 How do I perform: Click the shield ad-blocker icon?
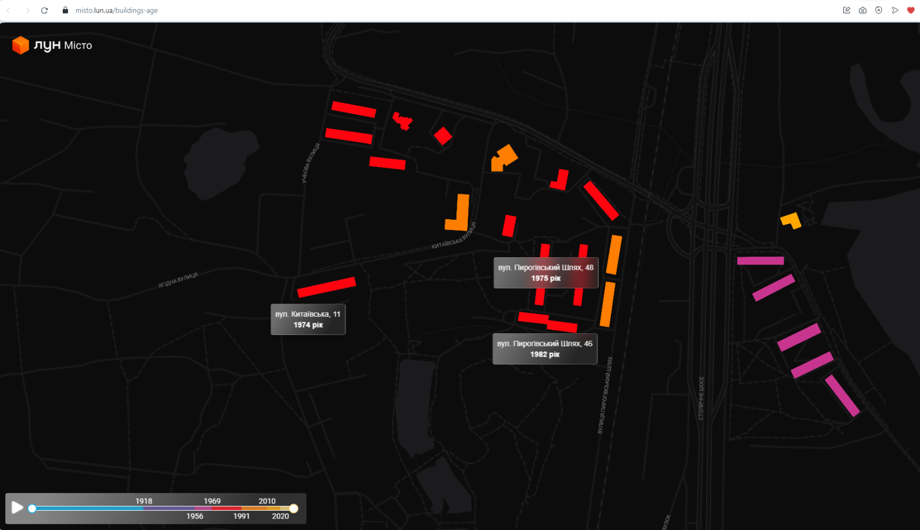(x=879, y=10)
